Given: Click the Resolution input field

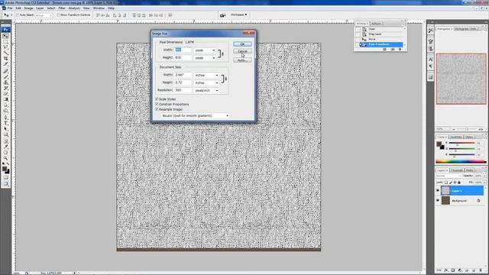Looking at the screenshot, I should [x=183, y=90].
